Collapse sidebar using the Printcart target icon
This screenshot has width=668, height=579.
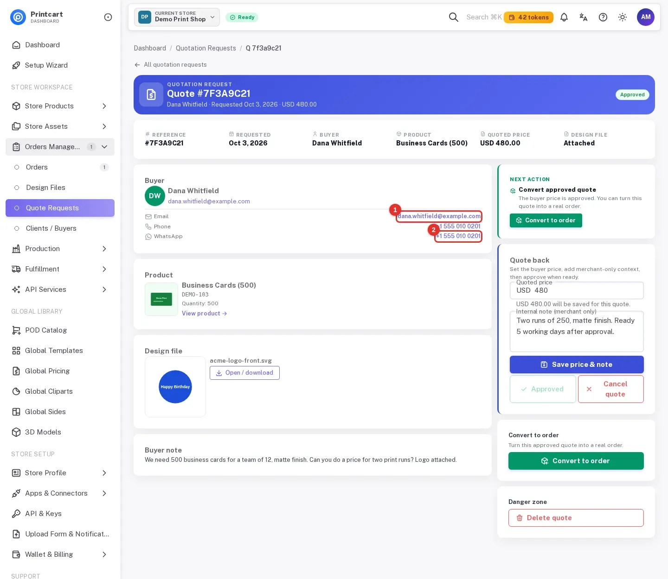(x=108, y=17)
